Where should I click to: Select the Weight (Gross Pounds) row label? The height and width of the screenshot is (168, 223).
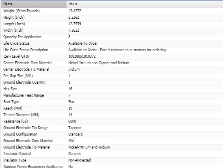22,11
